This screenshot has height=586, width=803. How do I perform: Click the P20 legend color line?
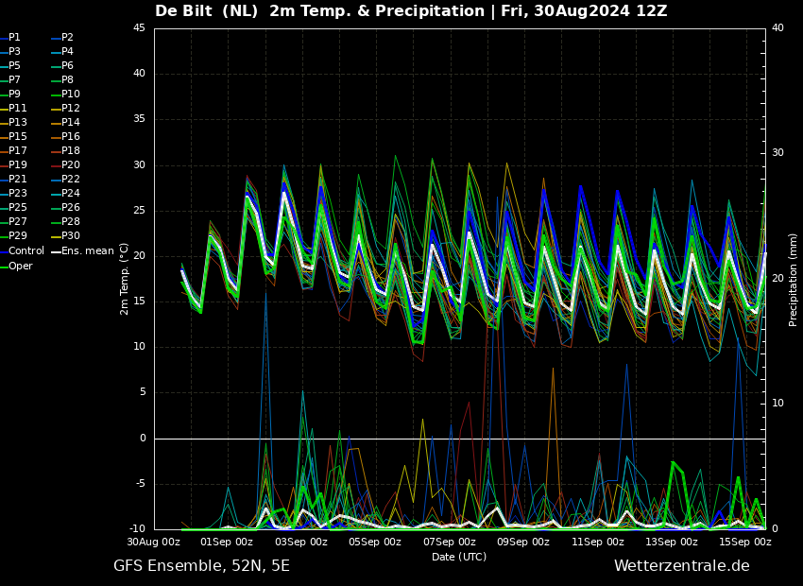56,165
